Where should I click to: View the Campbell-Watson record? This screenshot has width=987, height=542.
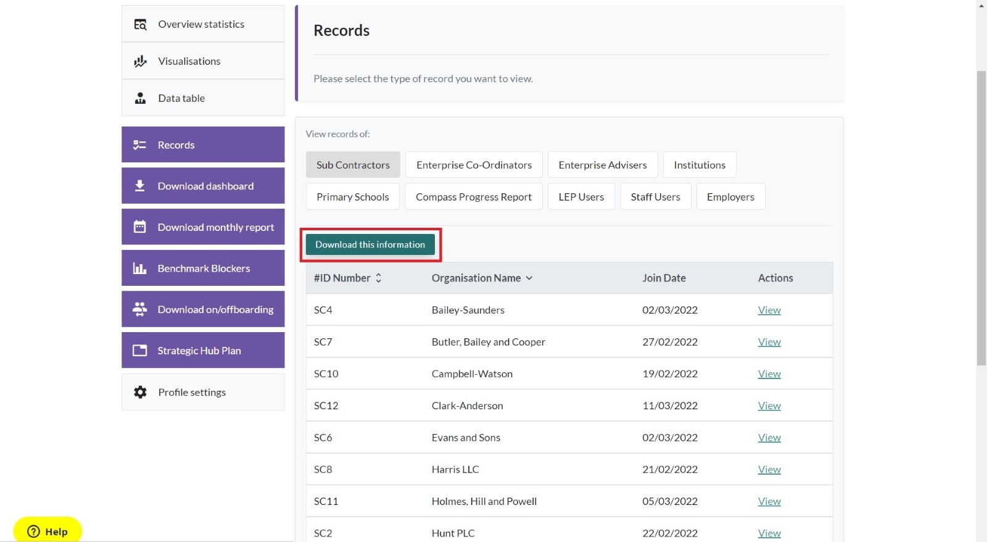point(769,374)
